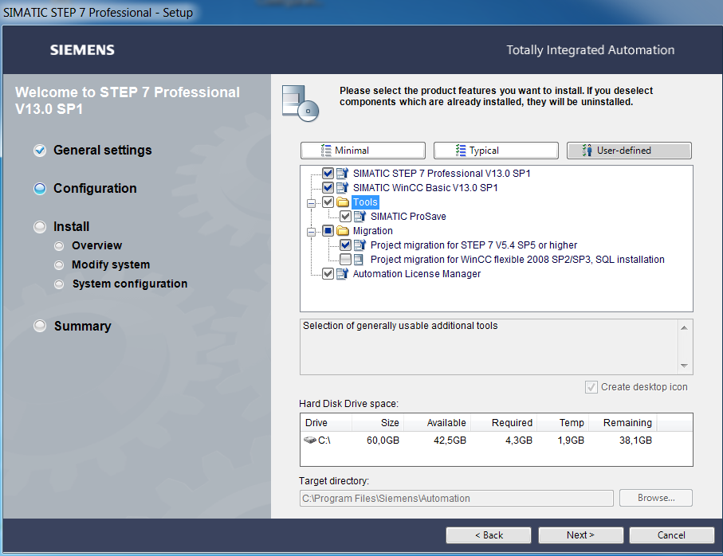The width and height of the screenshot is (723, 556).
Task: Select the Modify system sub-step
Action: tap(102, 265)
